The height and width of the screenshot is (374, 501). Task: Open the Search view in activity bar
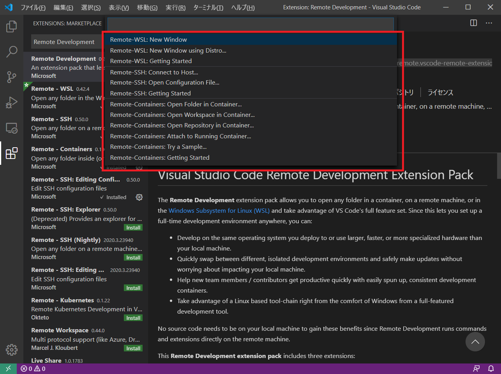click(12, 51)
